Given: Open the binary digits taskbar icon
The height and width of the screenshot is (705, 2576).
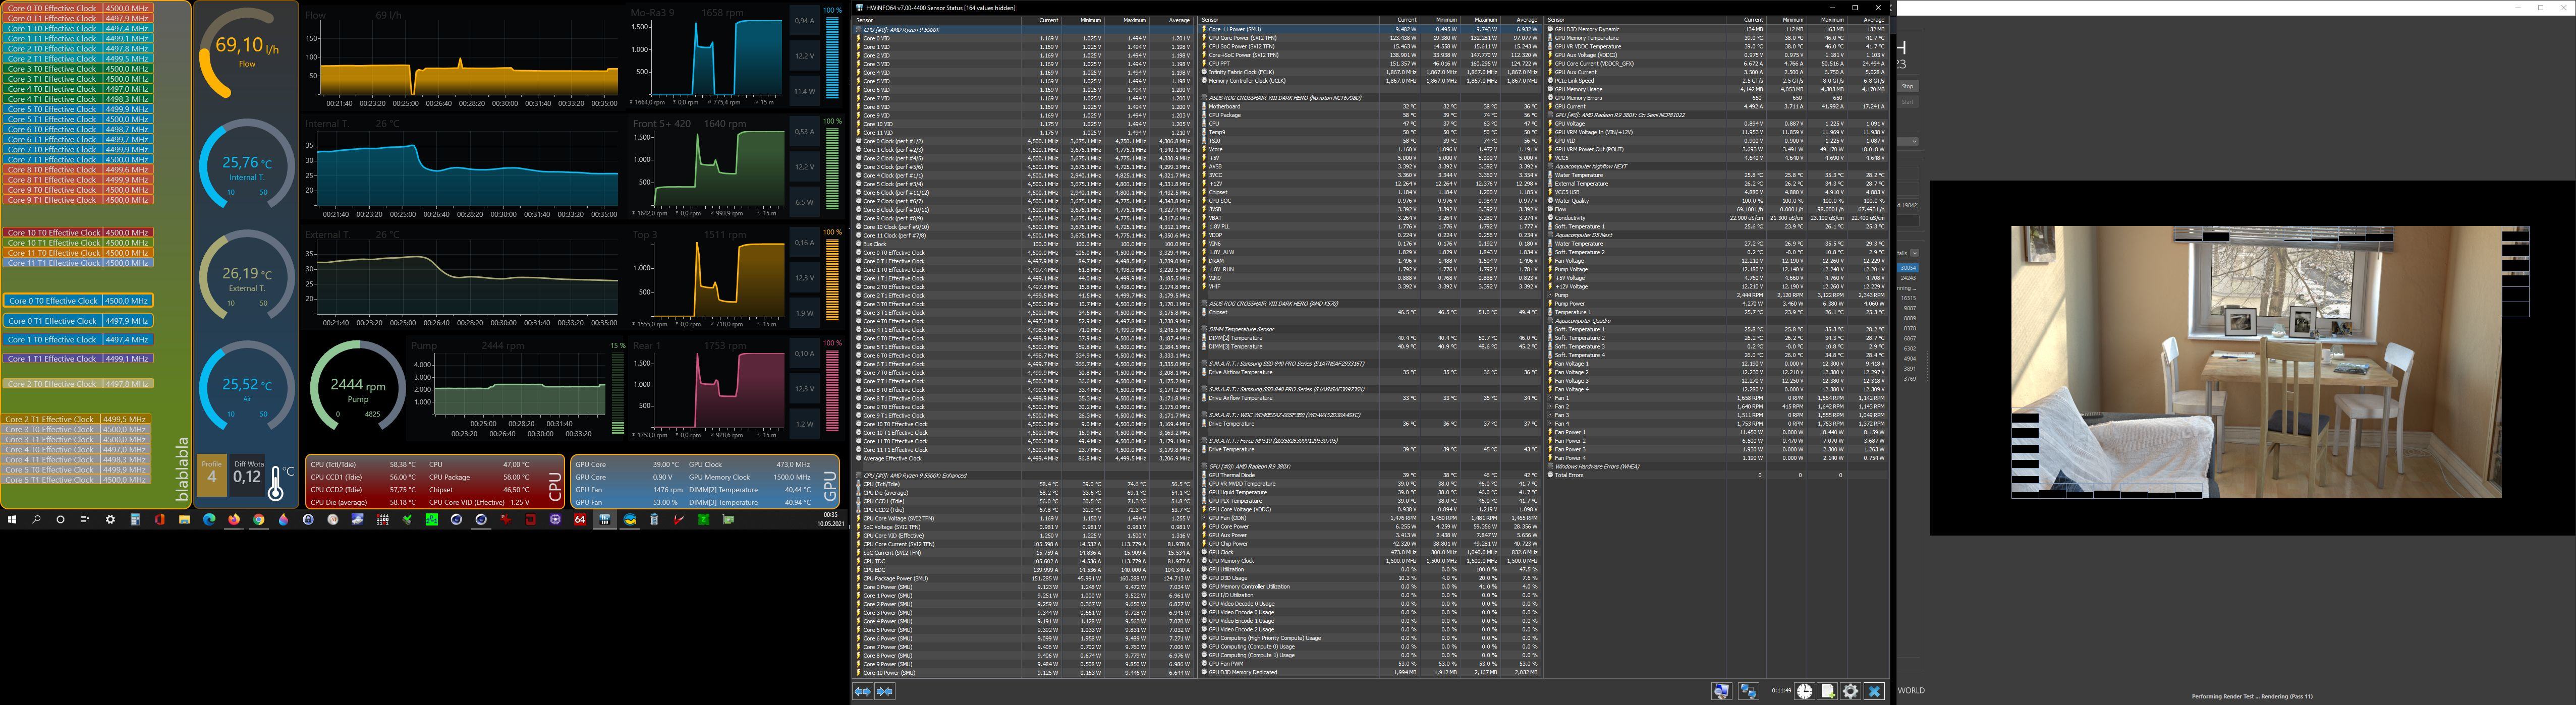Looking at the screenshot, I should click(382, 520).
